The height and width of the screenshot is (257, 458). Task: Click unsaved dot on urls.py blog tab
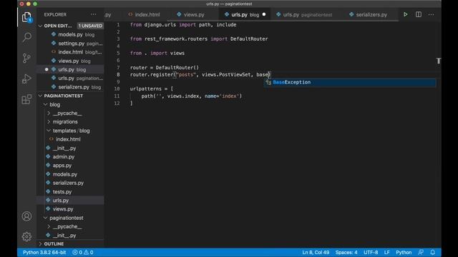tap(264, 14)
